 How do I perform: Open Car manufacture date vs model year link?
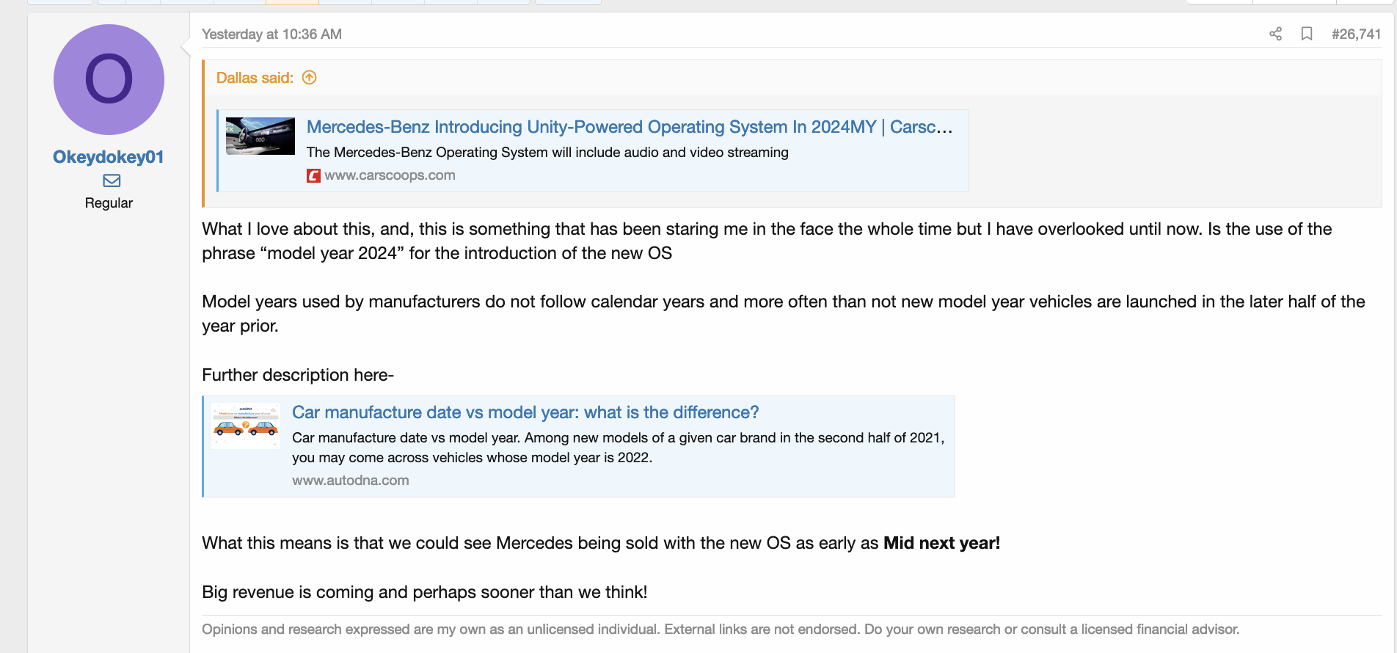tap(525, 412)
